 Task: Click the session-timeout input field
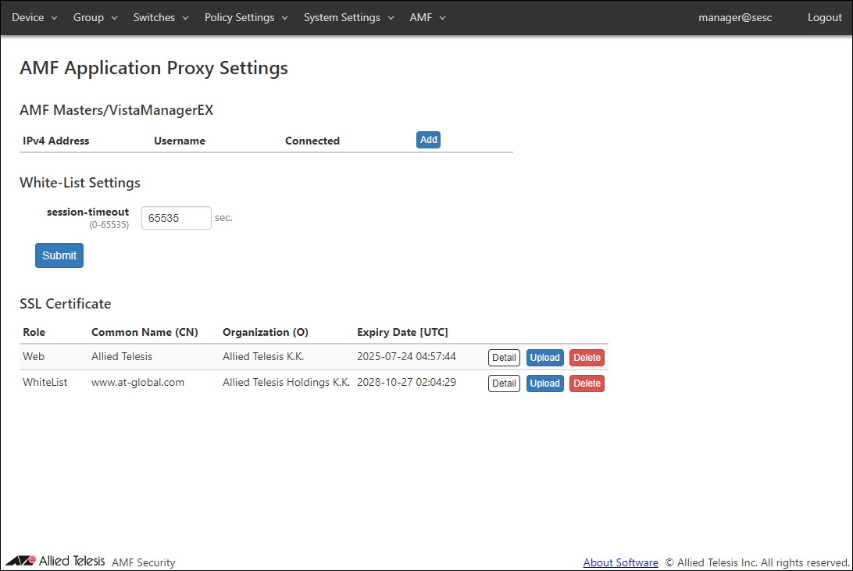pos(176,218)
